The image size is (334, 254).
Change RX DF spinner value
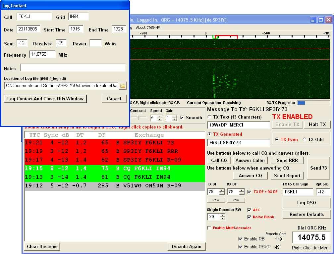[242, 192]
